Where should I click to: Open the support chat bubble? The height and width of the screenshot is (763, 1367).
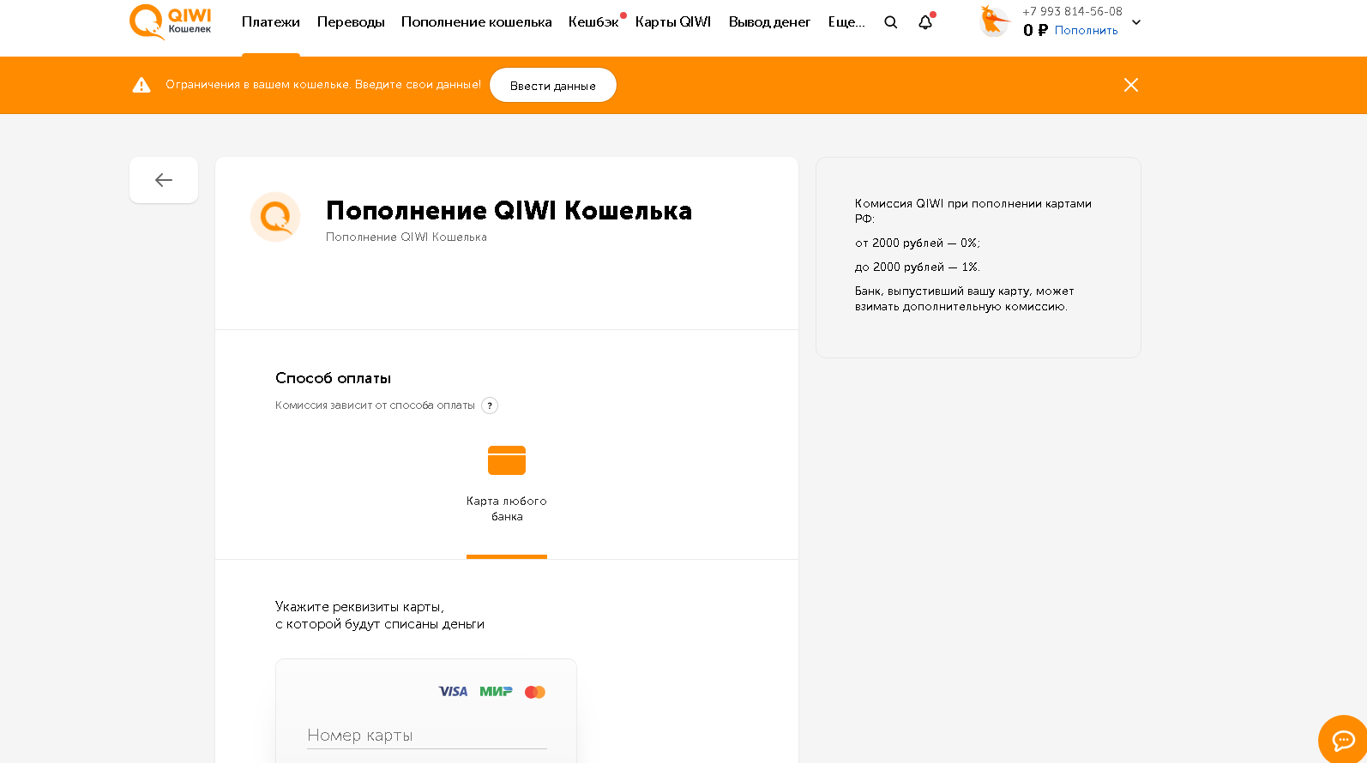1343,739
